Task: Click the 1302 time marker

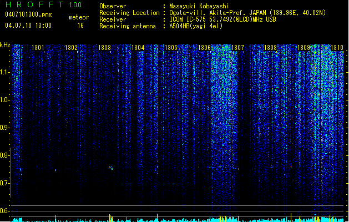Action: (x=71, y=48)
